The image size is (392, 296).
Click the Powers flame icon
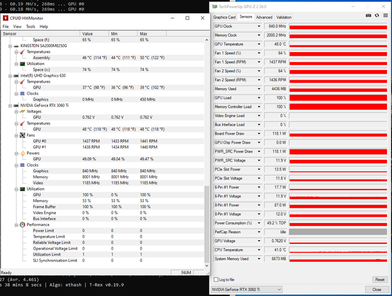pos(23,153)
